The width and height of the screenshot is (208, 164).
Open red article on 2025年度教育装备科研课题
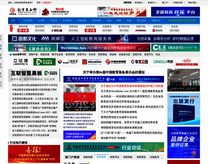tap(132, 86)
